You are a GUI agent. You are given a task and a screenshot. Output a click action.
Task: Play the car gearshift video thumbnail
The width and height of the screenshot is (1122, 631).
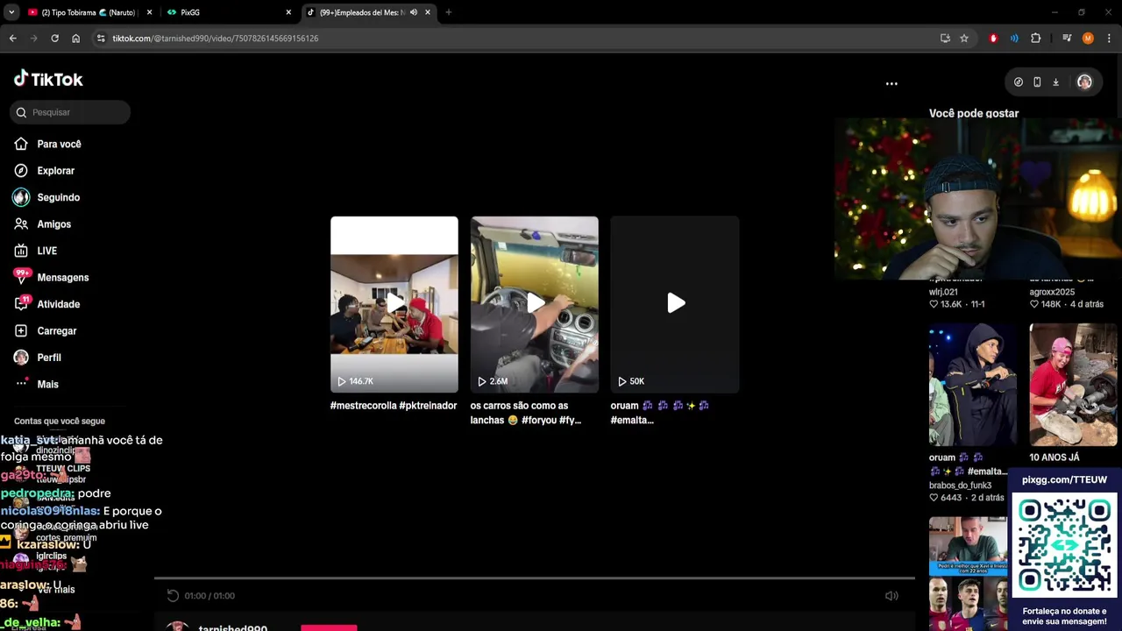tap(535, 304)
